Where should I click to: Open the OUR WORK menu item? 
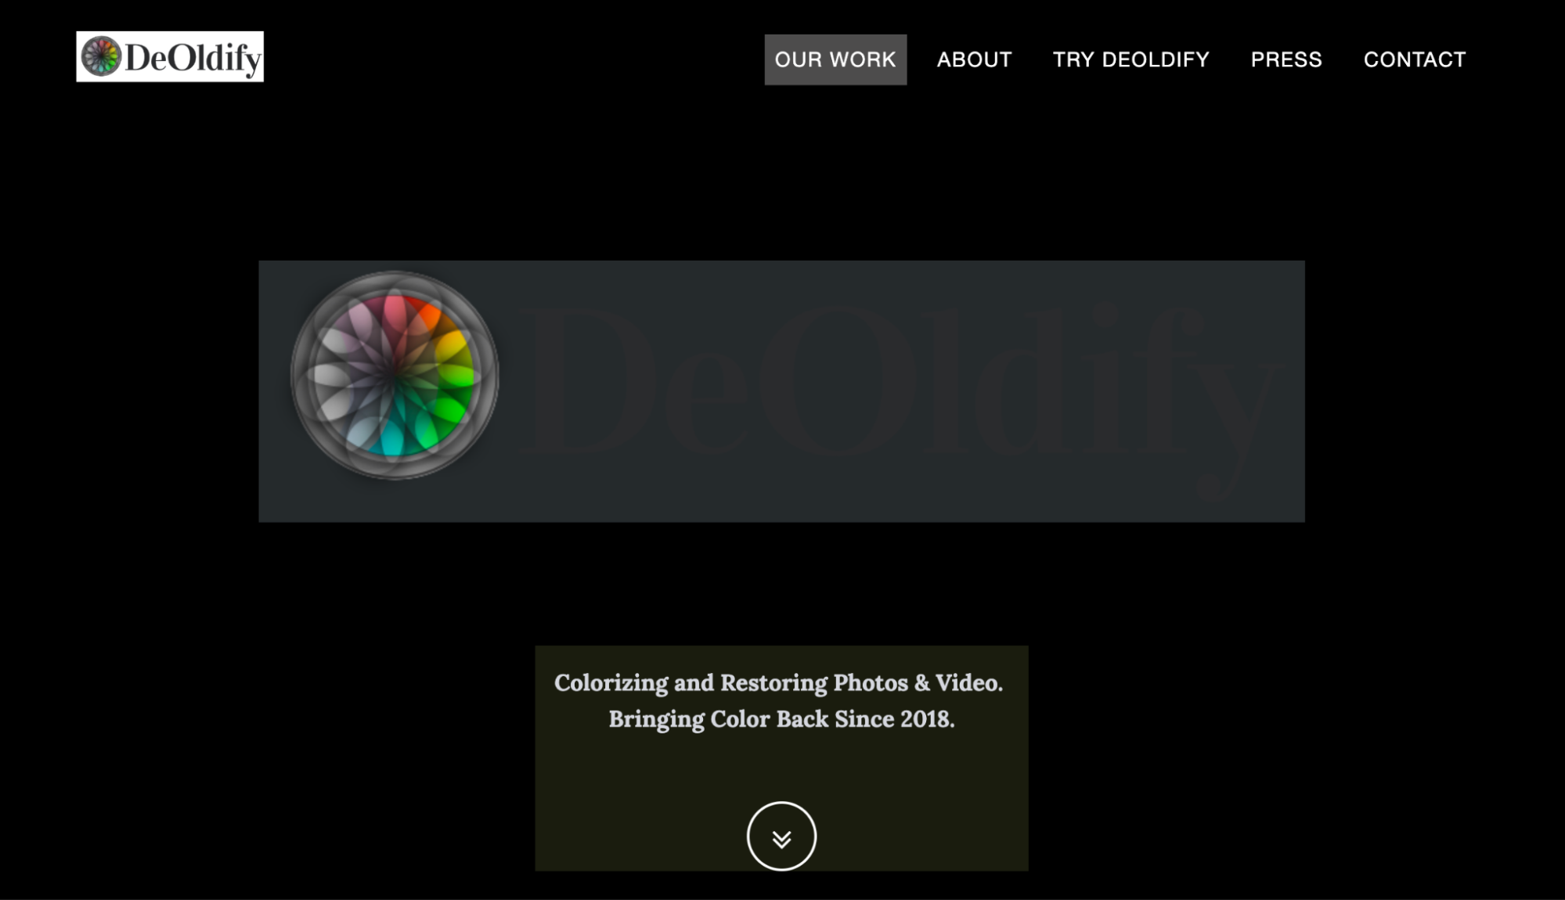click(x=835, y=59)
